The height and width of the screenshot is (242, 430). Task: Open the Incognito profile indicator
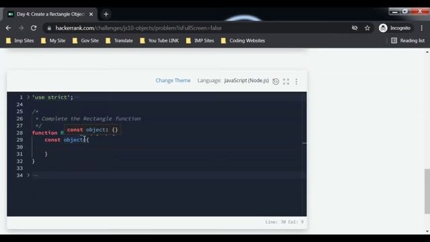click(395, 28)
